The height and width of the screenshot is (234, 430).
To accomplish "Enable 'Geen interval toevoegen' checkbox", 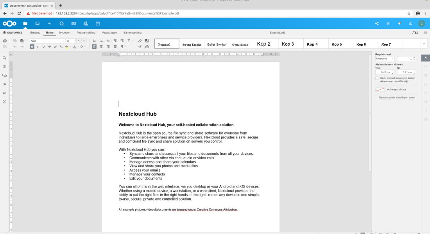I will [377, 78].
